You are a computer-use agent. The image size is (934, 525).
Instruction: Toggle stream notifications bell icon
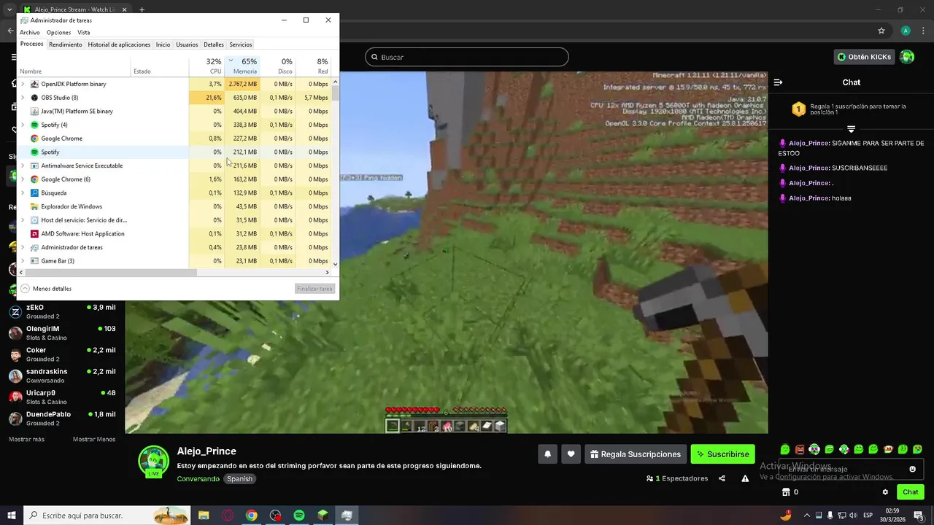547,454
